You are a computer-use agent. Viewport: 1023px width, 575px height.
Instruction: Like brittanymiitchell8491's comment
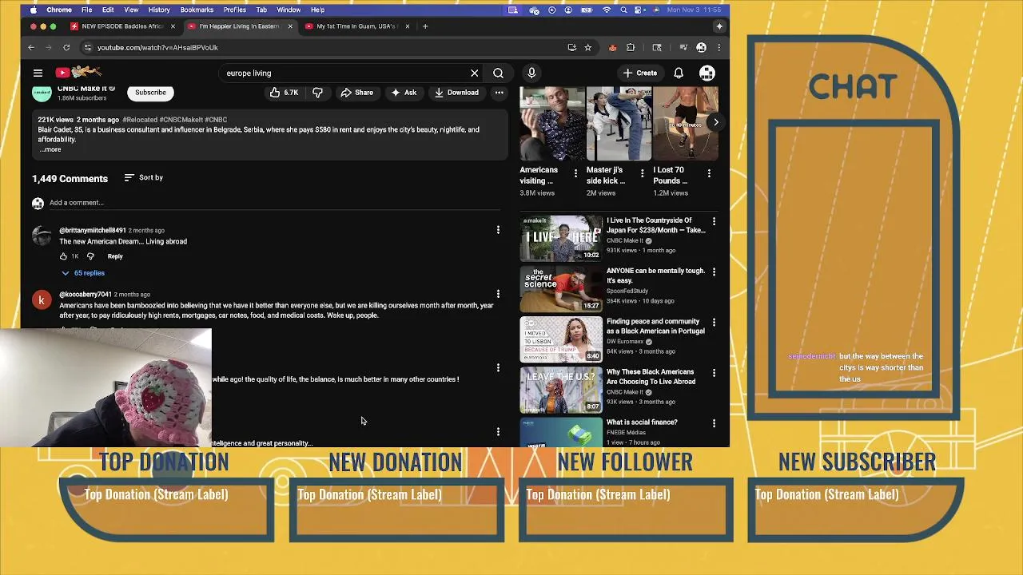(x=63, y=256)
